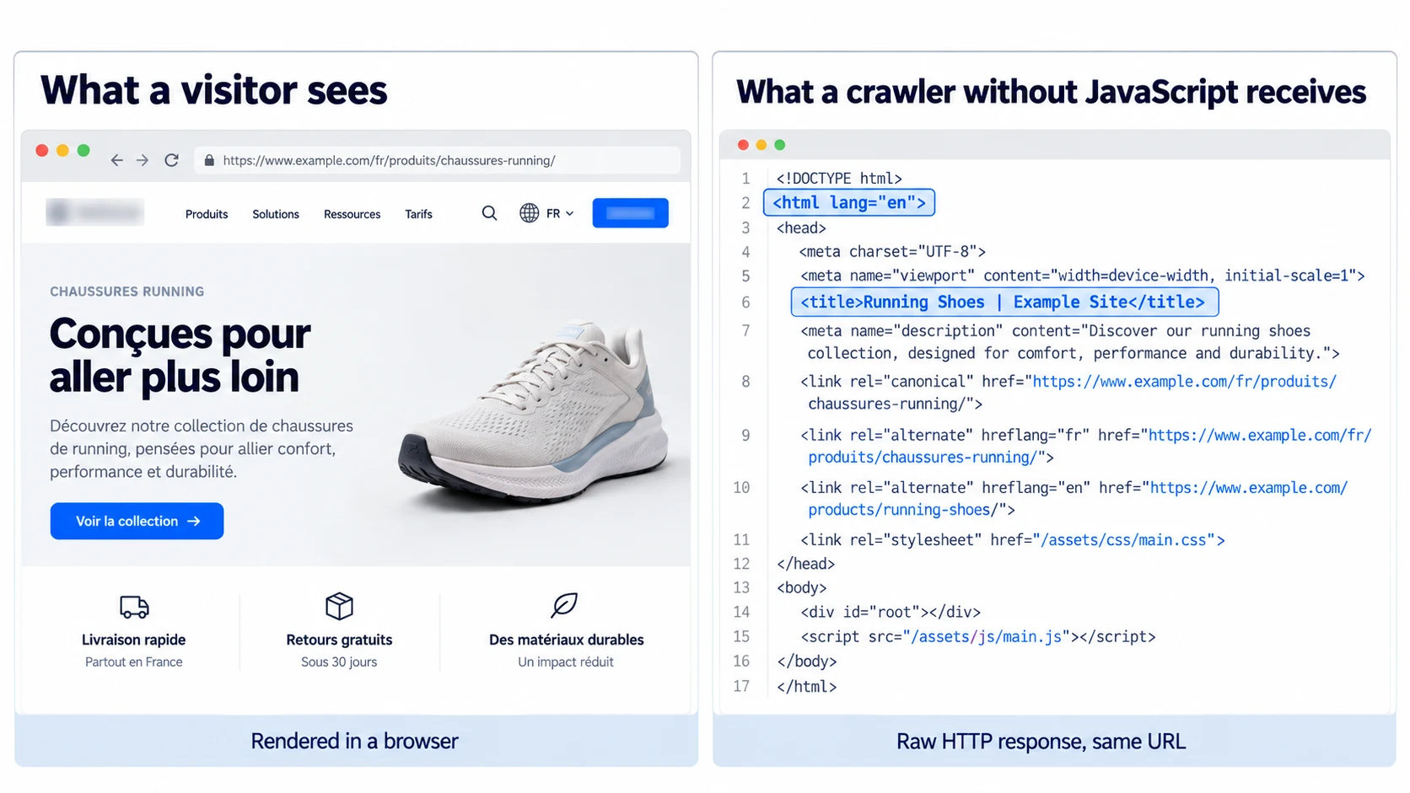Click the green window dot in code window
This screenshot has width=1410, height=793.
pos(780,145)
